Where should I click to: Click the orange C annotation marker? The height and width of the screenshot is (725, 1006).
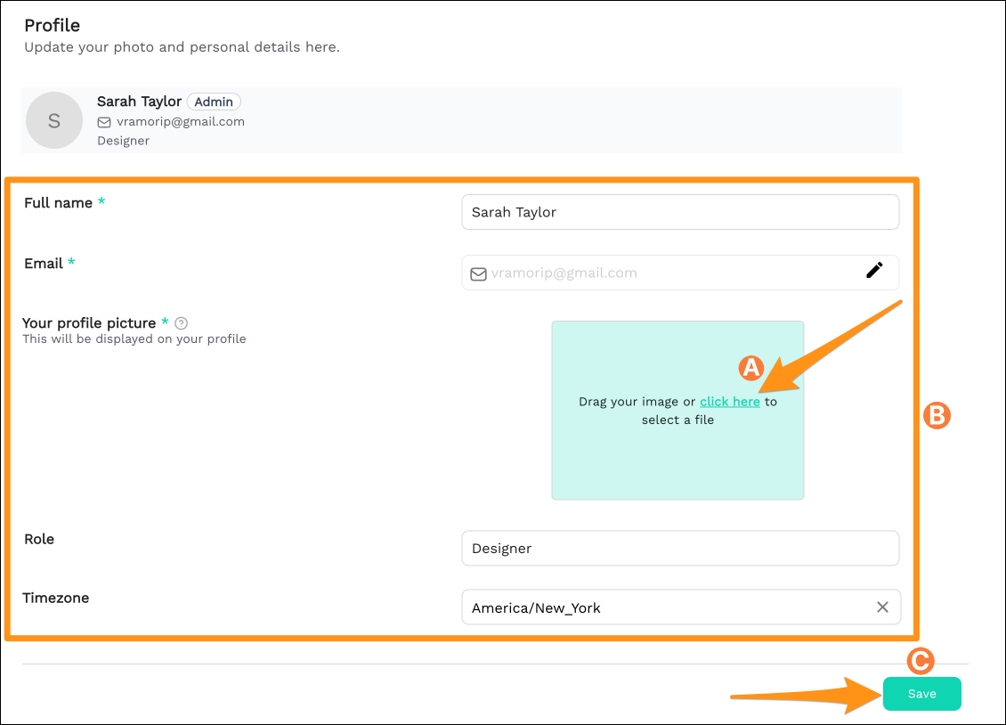(920, 660)
